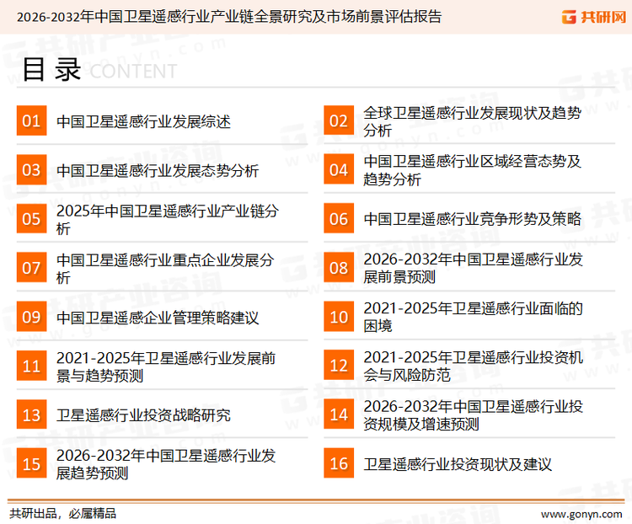Viewport: 632px width, 524px height.
Task: Select chapter title 中国卫星遥感行业发展综述
Action: (143, 121)
